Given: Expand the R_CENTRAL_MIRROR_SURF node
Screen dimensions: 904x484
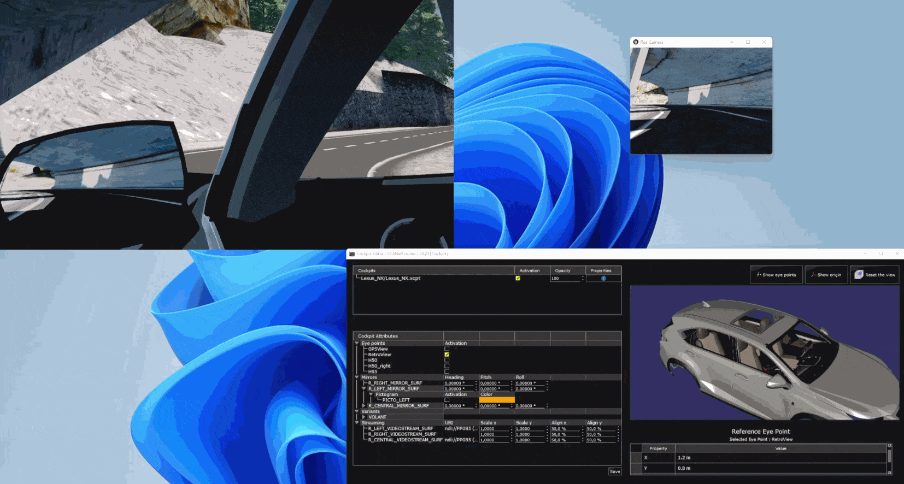Looking at the screenshot, I should tap(364, 406).
